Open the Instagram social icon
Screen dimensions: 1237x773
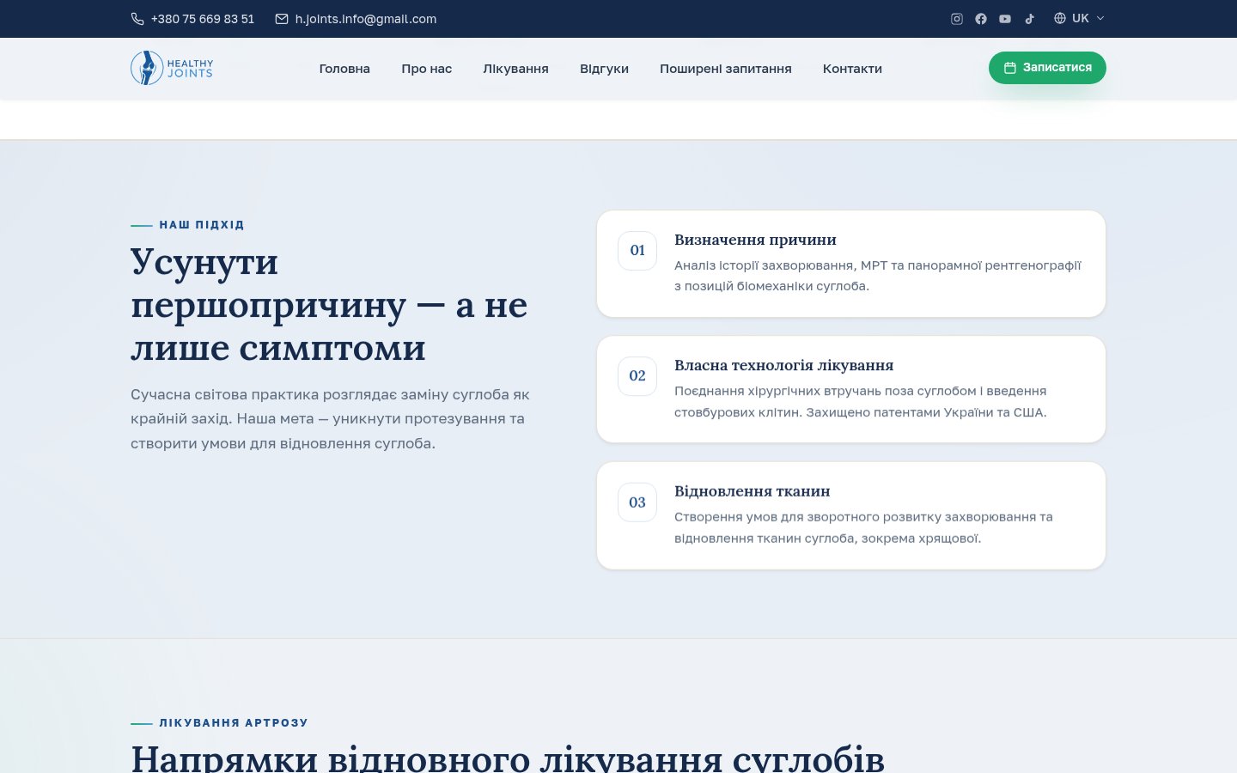[957, 19]
